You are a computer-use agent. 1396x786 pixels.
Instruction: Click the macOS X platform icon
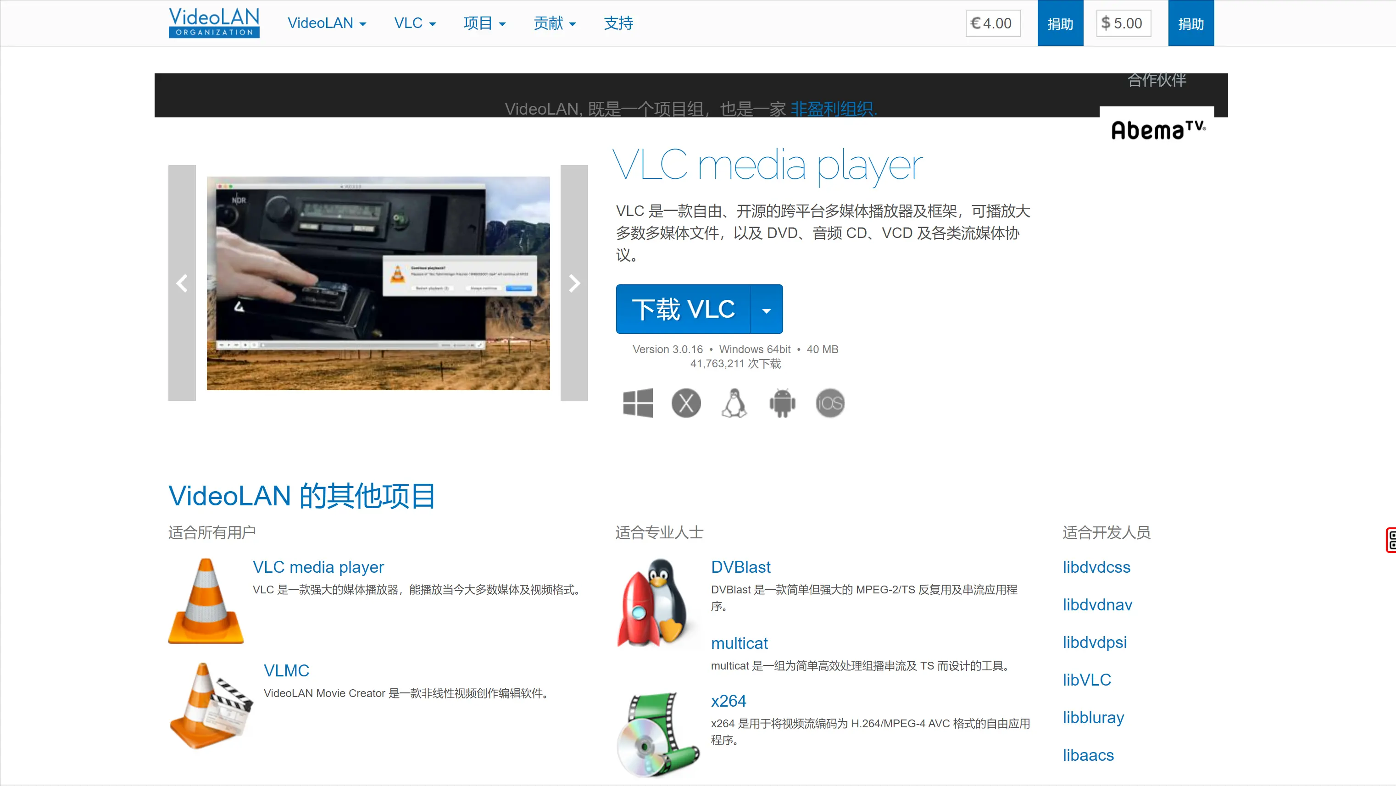coord(686,403)
